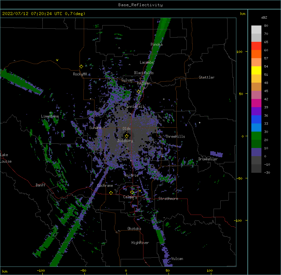The image size is (281, 275).
Task: Click the Blackfalds city label
Action: click(144, 73)
